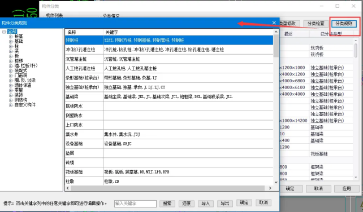The image size is (363, 212).
Task: Select 装配式 in the category tree
Action: (x=21, y=70)
